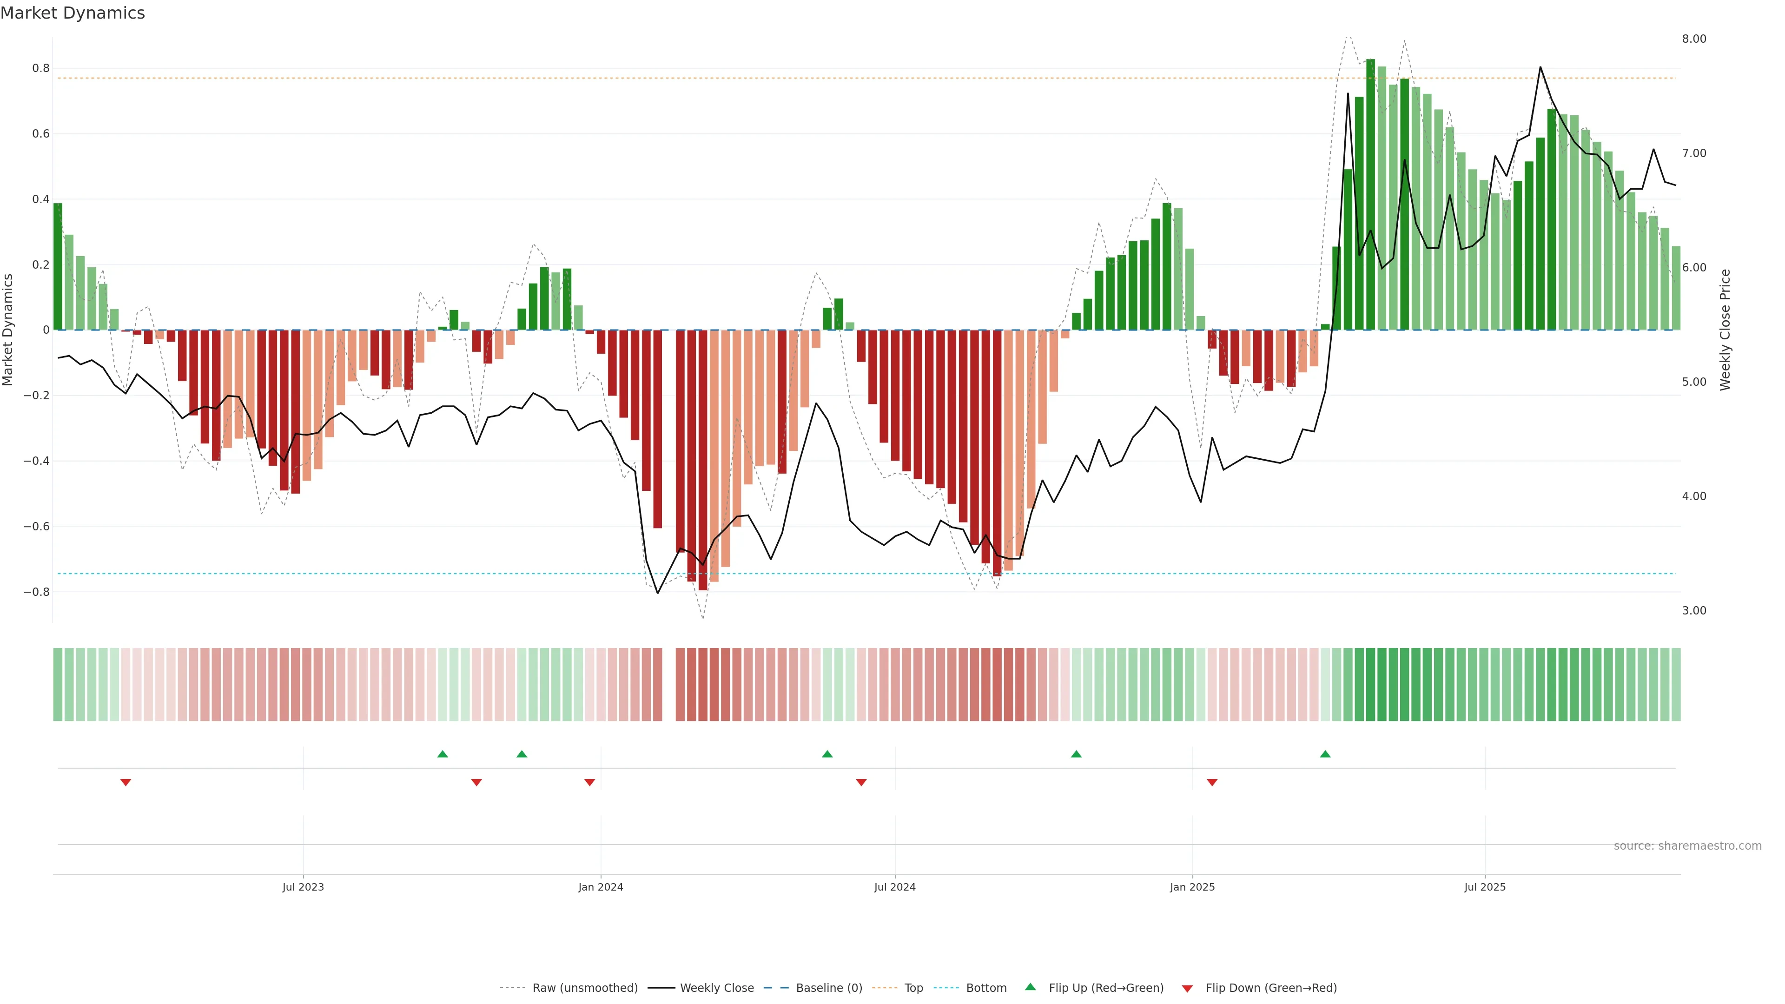Click the first green heatmap cell

click(x=58, y=684)
